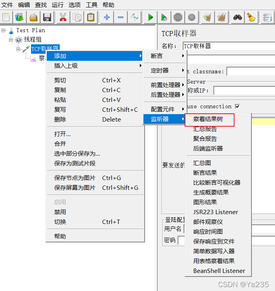Click the Clear results broom icon
275x291 pixels.
click(x=208, y=17)
